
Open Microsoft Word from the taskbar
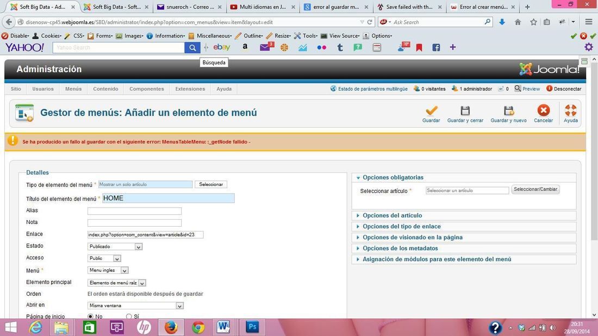223,327
